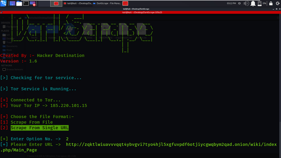Click the .onion URL in the terminal
This screenshot has width=281, height=158.
(171, 145)
